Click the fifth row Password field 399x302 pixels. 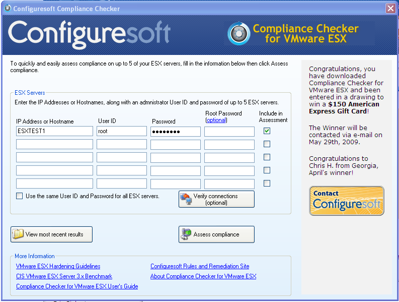(x=176, y=184)
